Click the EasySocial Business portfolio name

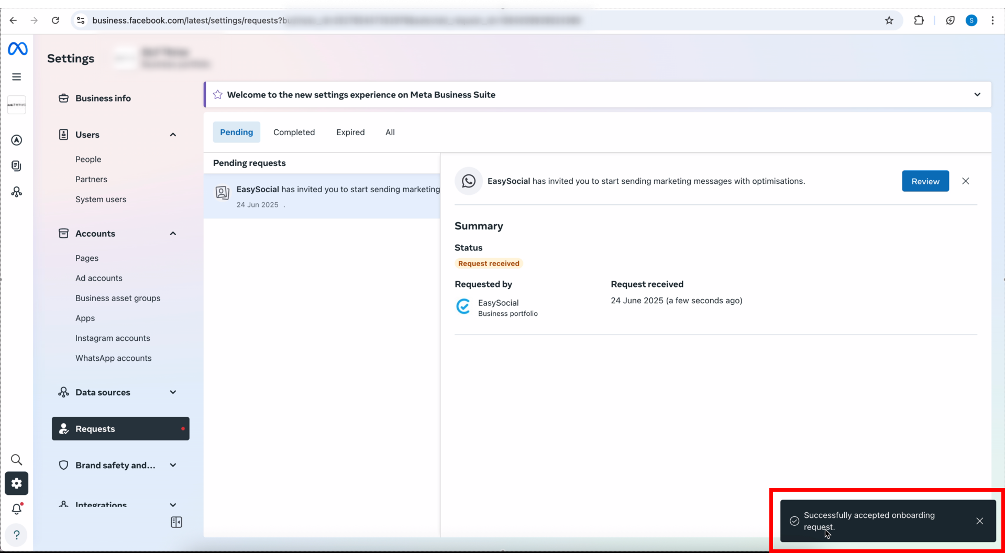[498, 303]
